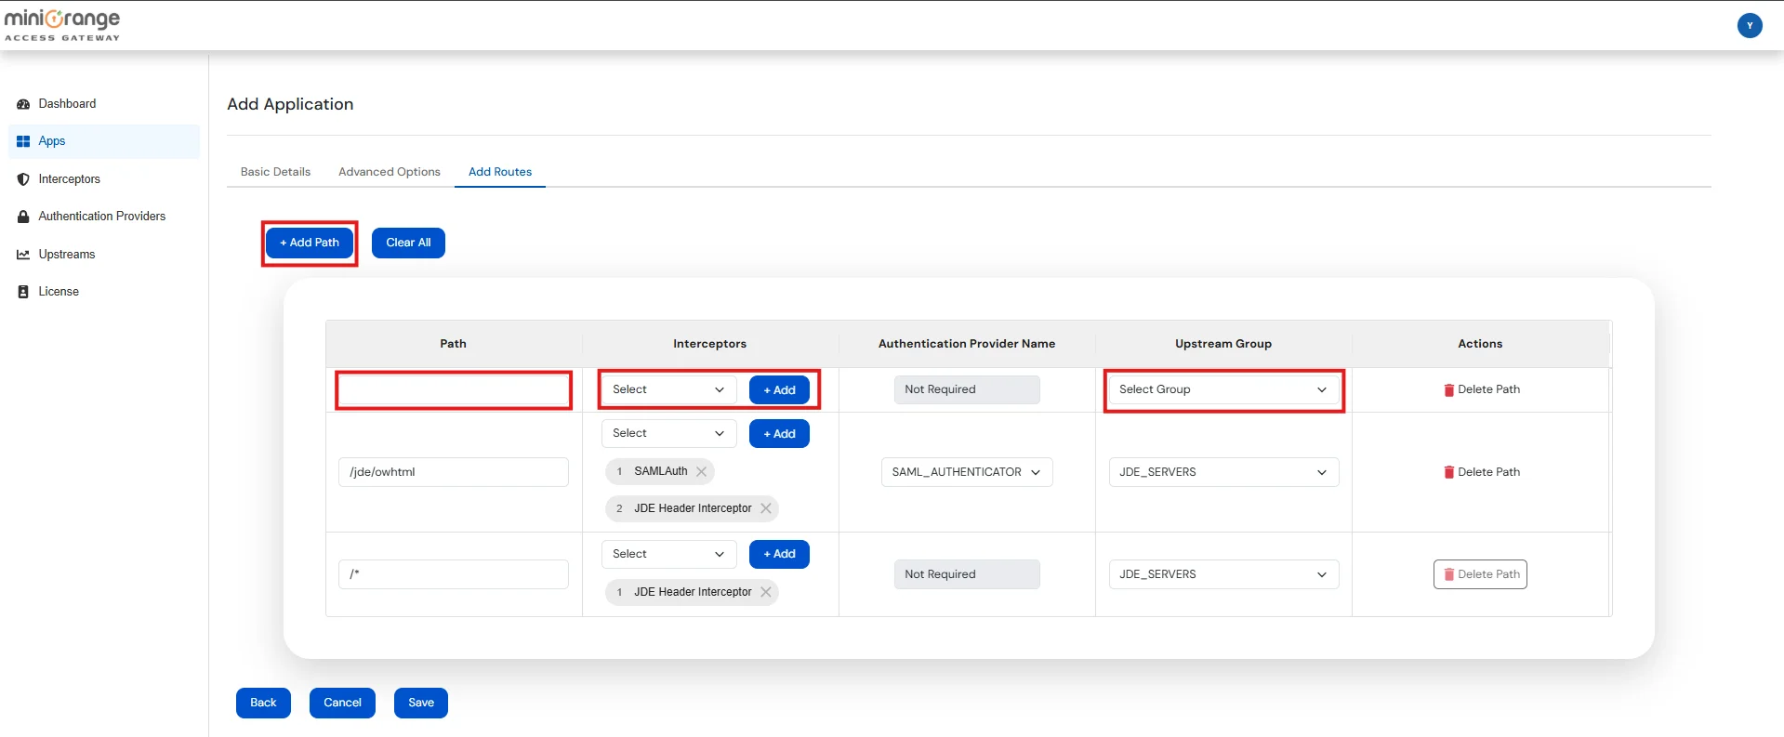This screenshot has width=1784, height=737.
Task: Switch to the Basic Details tab
Action: (x=275, y=172)
